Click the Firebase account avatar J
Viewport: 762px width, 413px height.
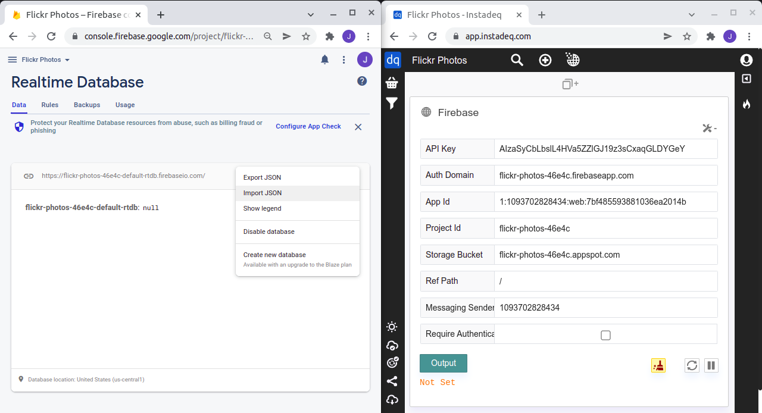click(365, 60)
